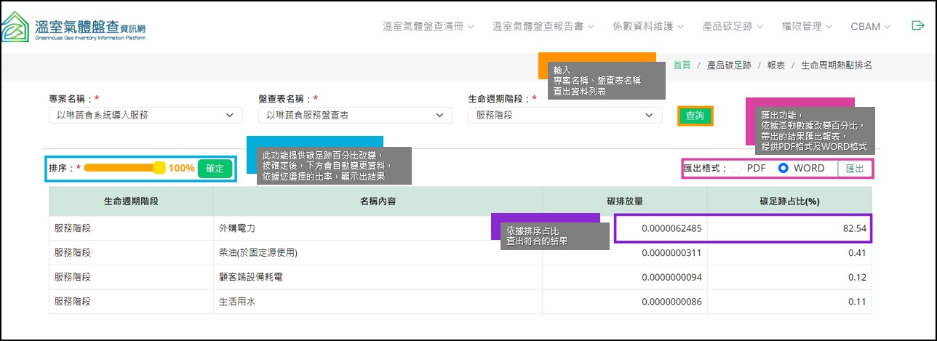The height and width of the screenshot is (341, 937).
Task: Click the 碳足跡占比(%) column header
Action: coord(789,201)
